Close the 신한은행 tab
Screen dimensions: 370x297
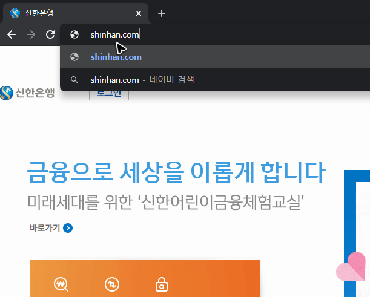click(139, 13)
